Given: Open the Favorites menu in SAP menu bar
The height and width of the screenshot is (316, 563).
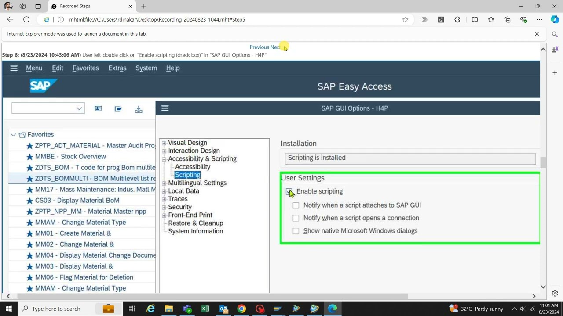Looking at the screenshot, I should pyautogui.click(x=85, y=68).
